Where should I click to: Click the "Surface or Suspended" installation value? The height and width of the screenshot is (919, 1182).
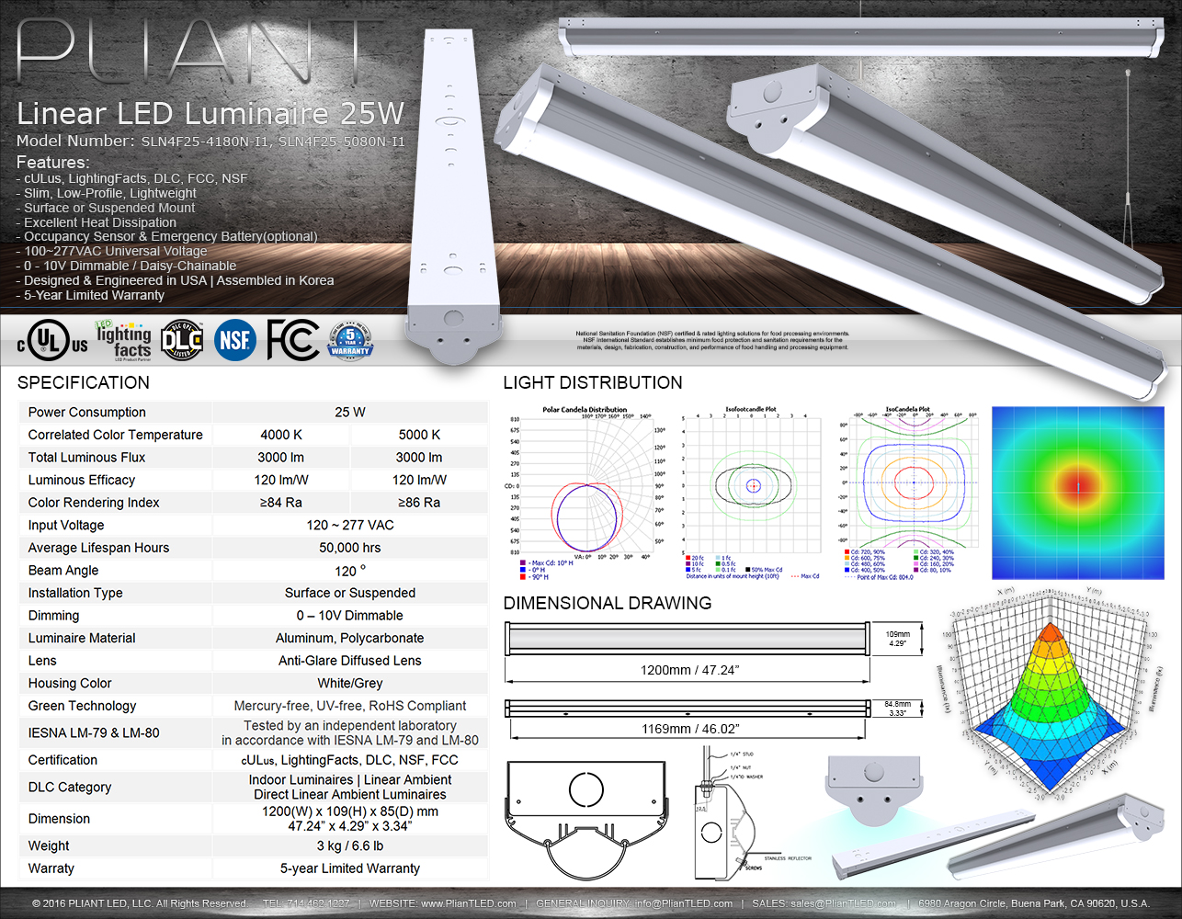(x=350, y=593)
